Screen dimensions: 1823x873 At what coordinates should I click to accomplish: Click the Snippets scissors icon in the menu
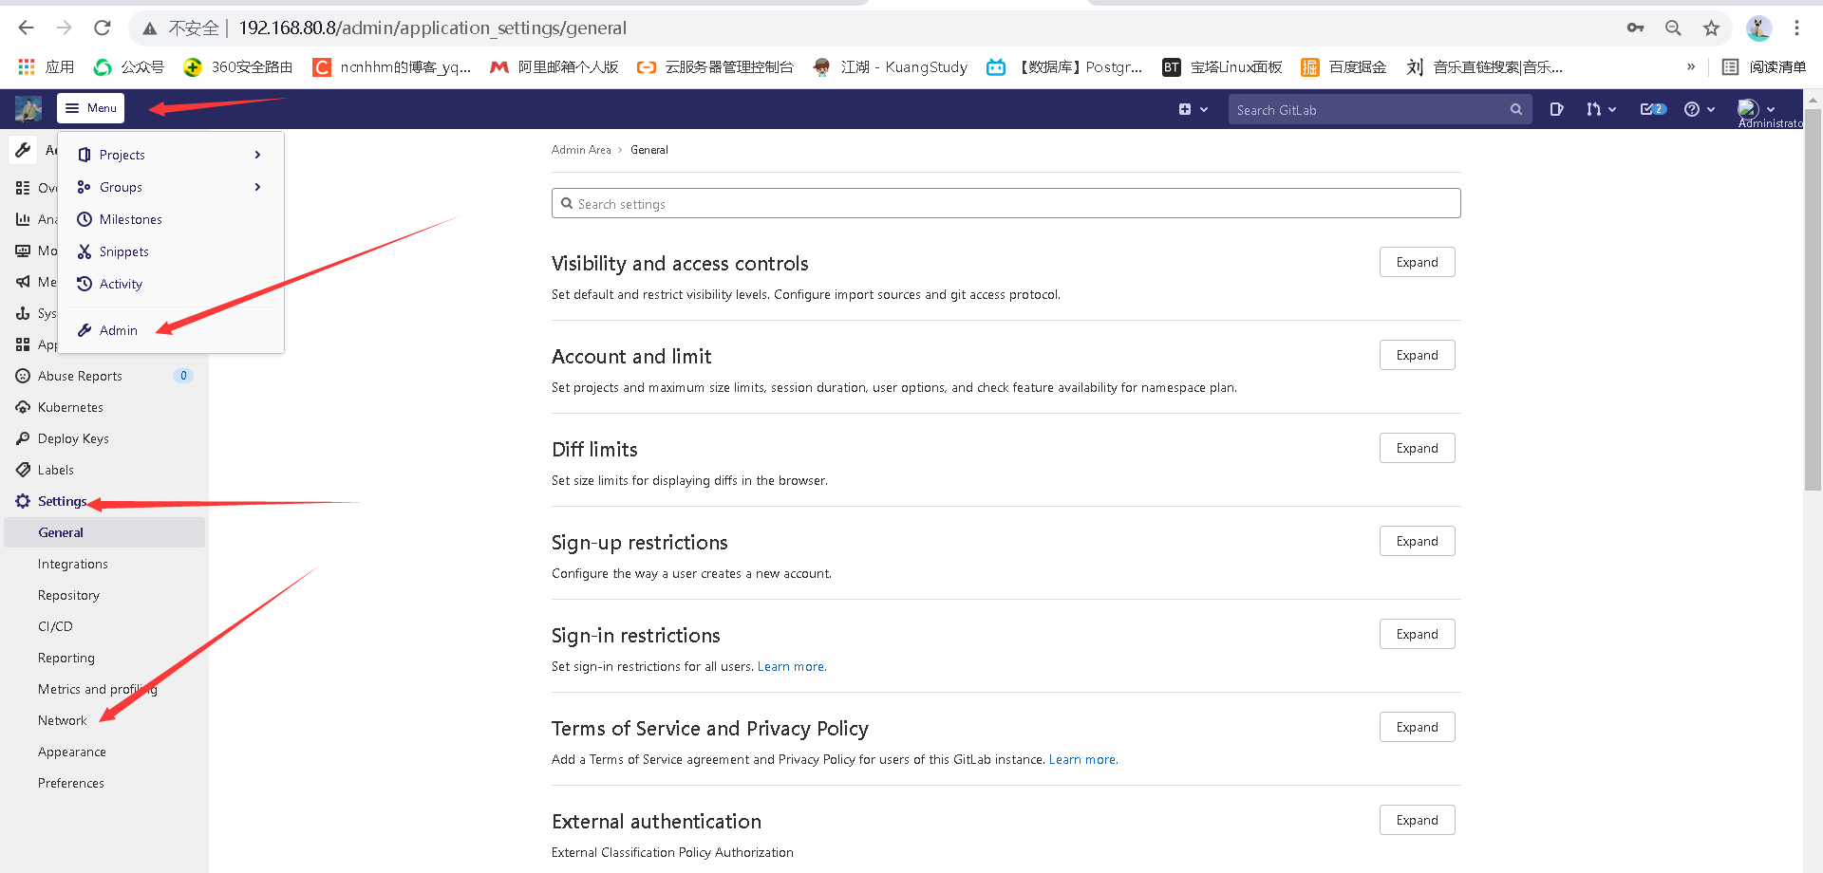[x=86, y=251]
